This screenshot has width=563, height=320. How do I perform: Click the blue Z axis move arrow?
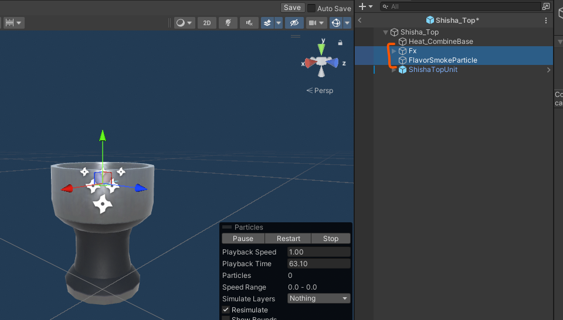coord(141,188)
